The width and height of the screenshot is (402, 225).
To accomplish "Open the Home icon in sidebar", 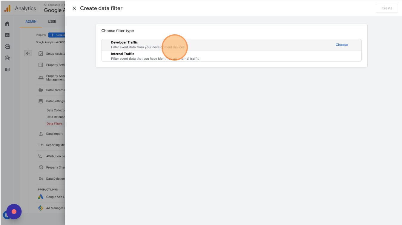I will (7, 24).
